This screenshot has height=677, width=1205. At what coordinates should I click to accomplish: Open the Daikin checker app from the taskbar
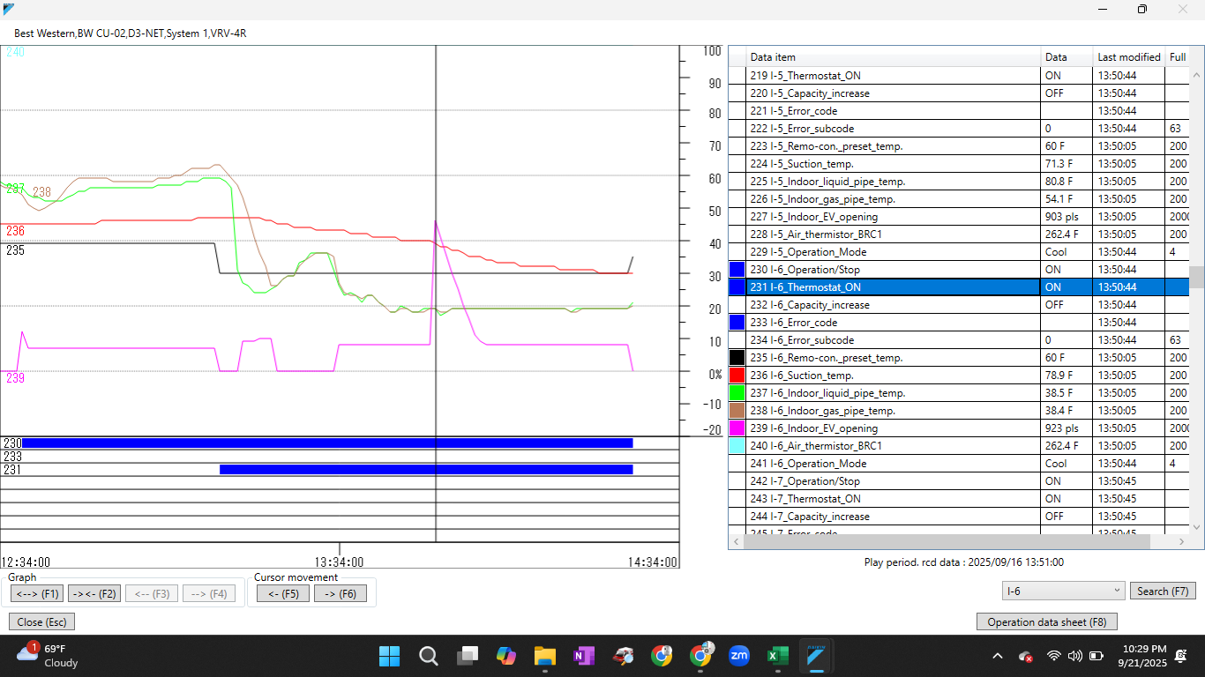[817, 656]
